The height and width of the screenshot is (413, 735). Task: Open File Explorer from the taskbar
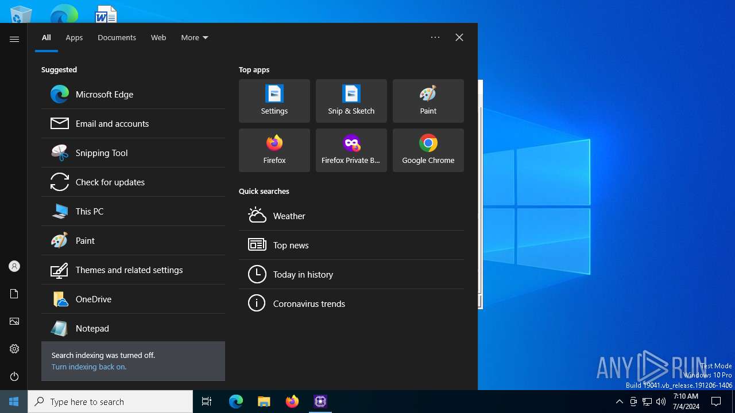264,402
